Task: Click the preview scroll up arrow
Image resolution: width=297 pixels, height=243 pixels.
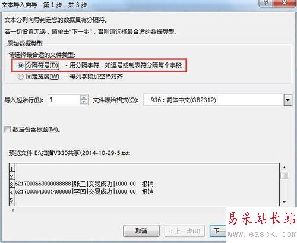Action: [x=285, y=168]
